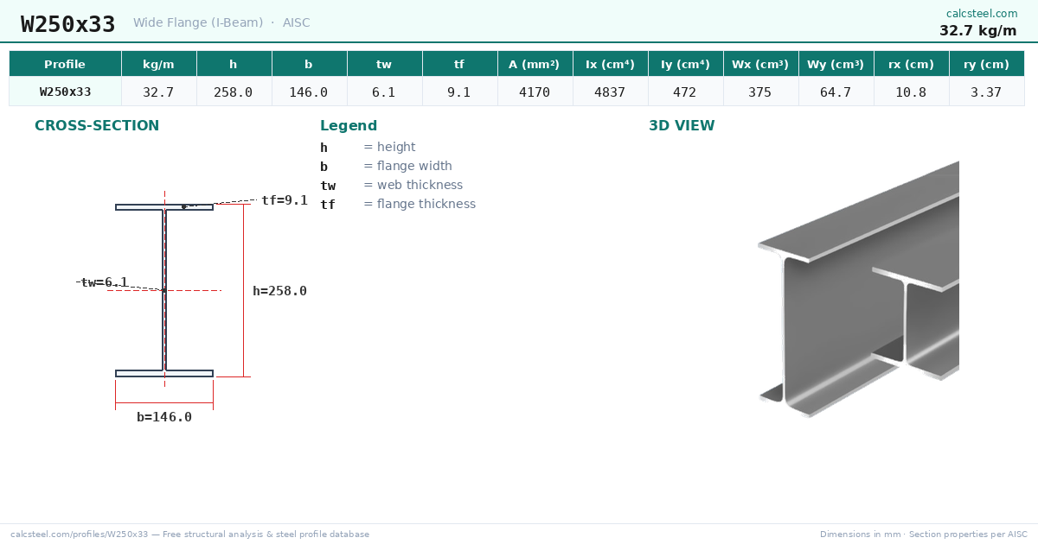Select the W250x33 page title
The height and width of the screenshot is (544, 1038).
[68, 24]
